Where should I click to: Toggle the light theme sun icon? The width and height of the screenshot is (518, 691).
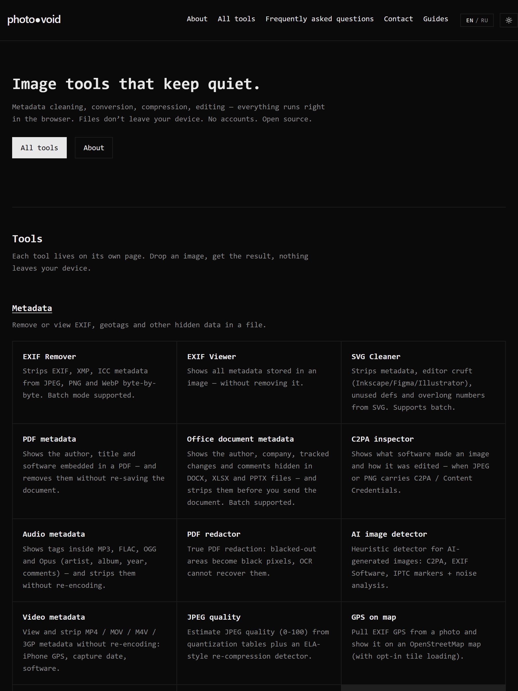coord(509,20)
